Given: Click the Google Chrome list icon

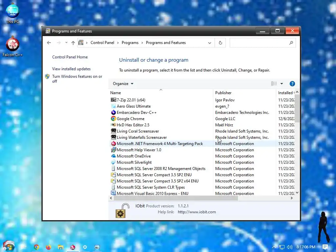Looking at the screenshot, I should (113, 118).
